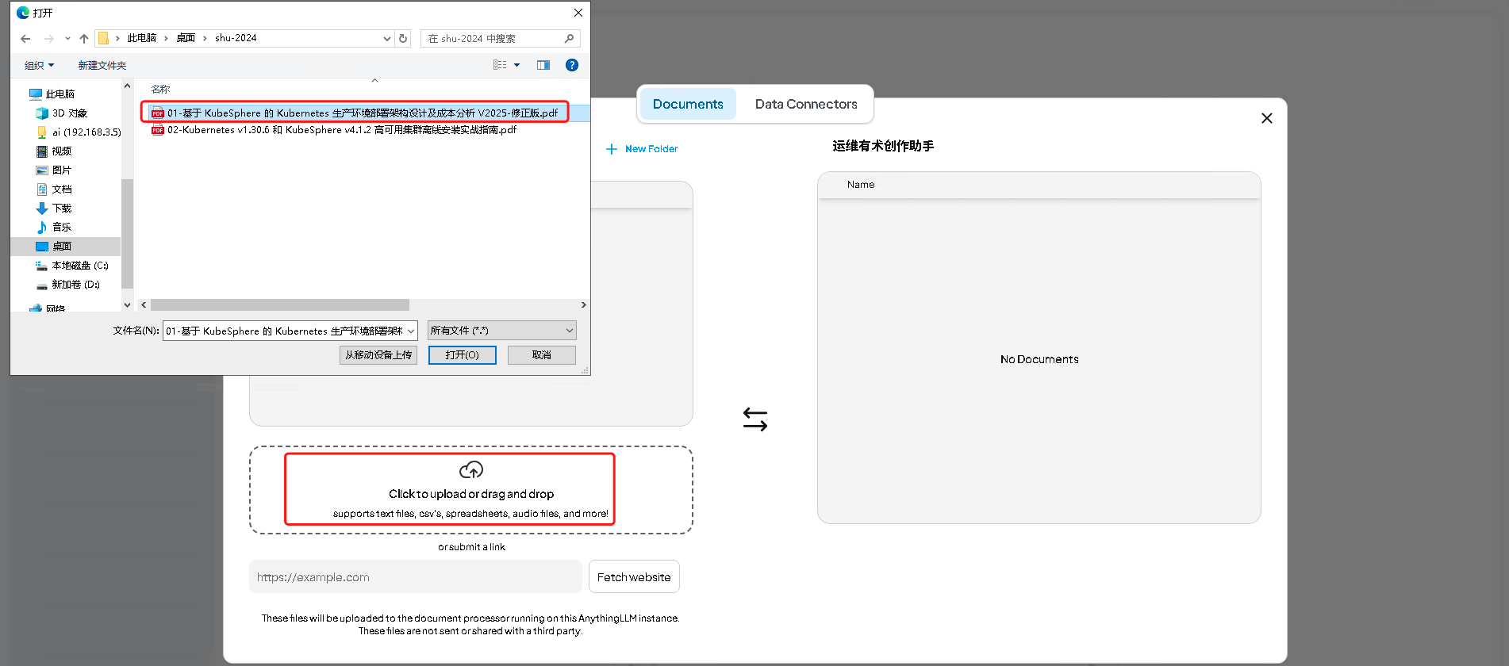Image resolution: width=1509 pixels, height=666 pixels.
Task: Refresh the shu-2024 folder view
Action: (x=403, y=38)
